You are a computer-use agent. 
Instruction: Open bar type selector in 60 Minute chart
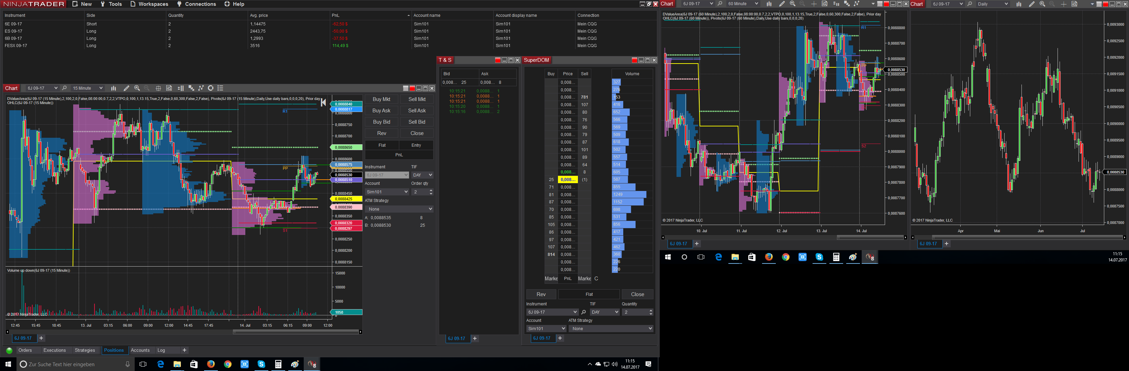click(769, 4)
